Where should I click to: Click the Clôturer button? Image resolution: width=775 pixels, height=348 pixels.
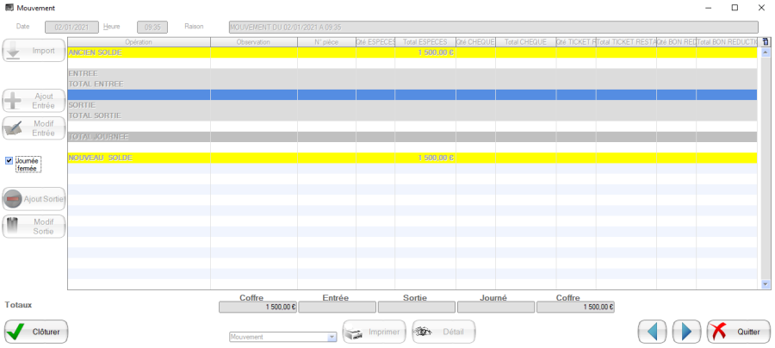pos(36,332)
